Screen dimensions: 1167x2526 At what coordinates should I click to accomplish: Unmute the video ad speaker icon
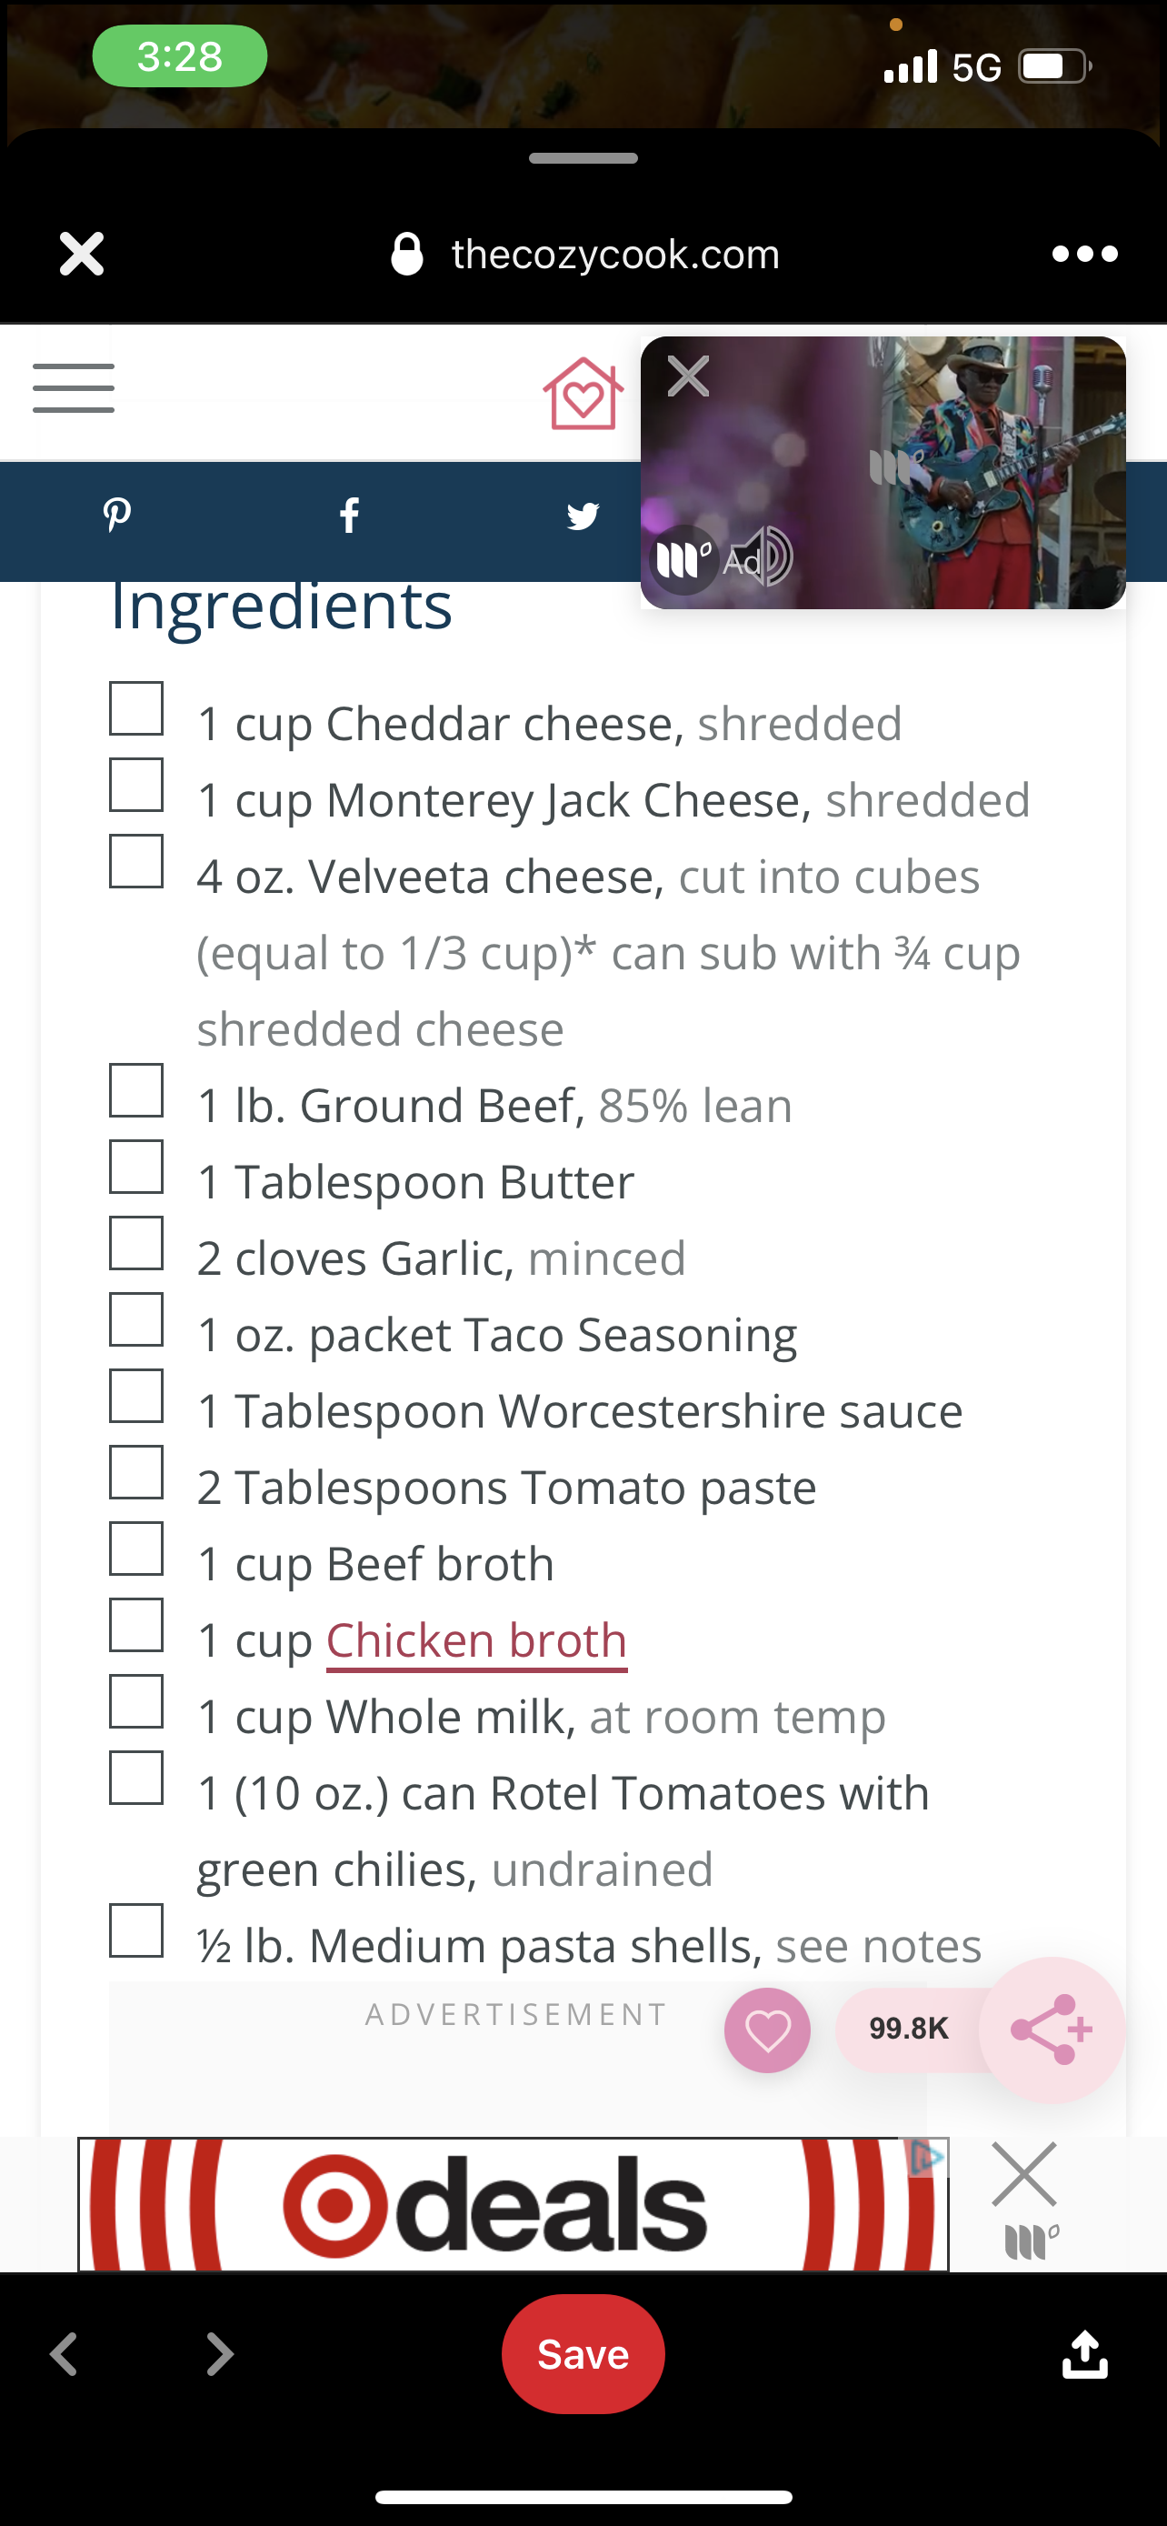pos(763,557)
